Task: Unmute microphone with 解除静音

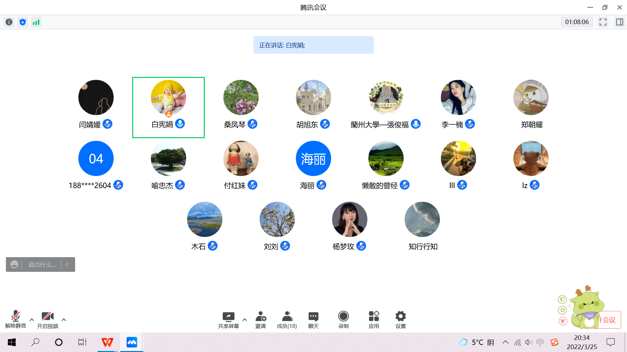Action: click(x=15, y=316)
